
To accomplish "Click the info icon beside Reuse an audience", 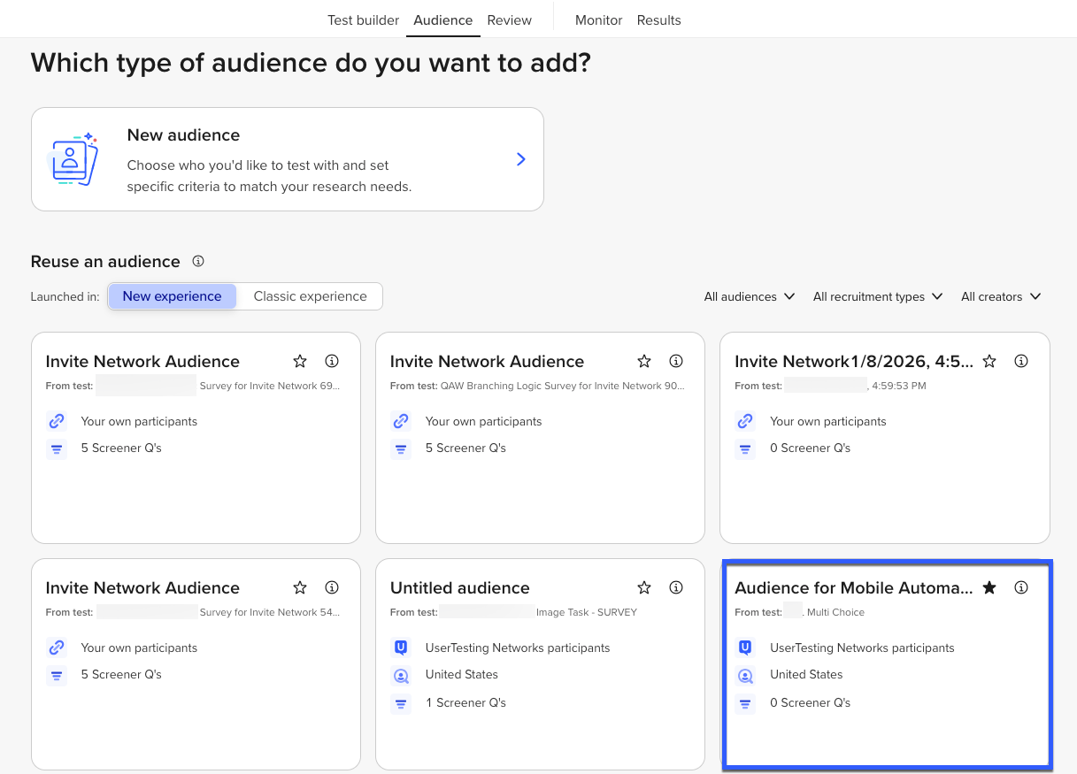I will pyautogui.click(x=198, y=261).
